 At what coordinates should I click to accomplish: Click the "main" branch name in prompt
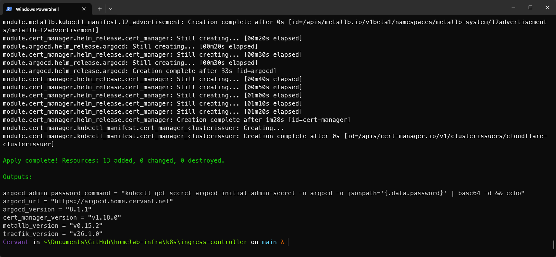(269, 242)
